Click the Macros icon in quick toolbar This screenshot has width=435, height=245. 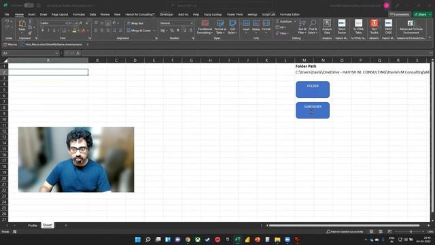point(10,44)
